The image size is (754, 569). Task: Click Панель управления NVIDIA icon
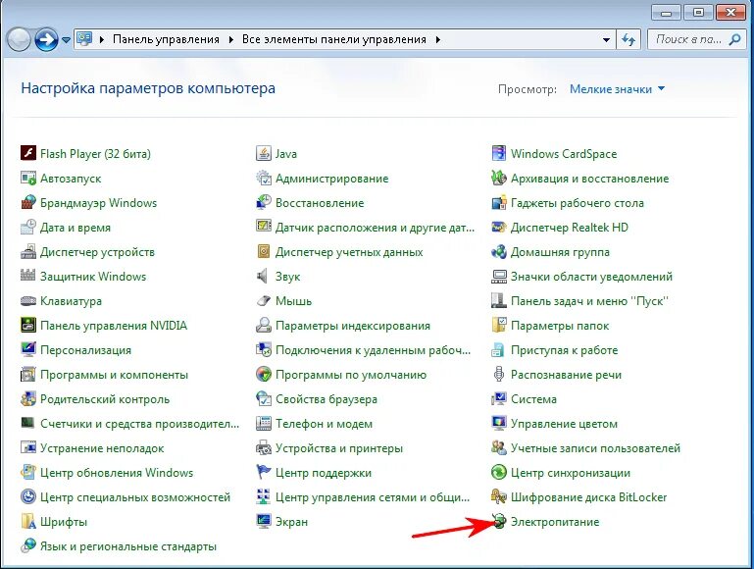pyautogui.click(x=28, y=325)
